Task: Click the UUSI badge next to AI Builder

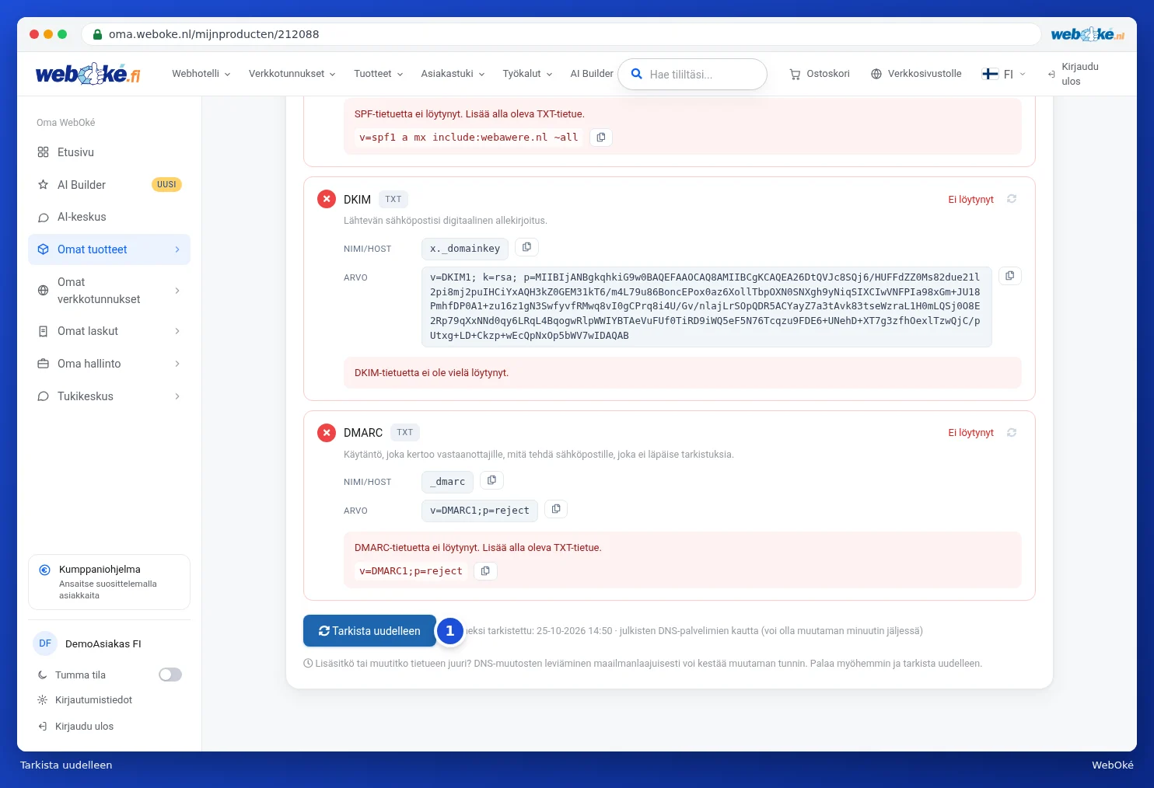Action: tap(166, 185)
